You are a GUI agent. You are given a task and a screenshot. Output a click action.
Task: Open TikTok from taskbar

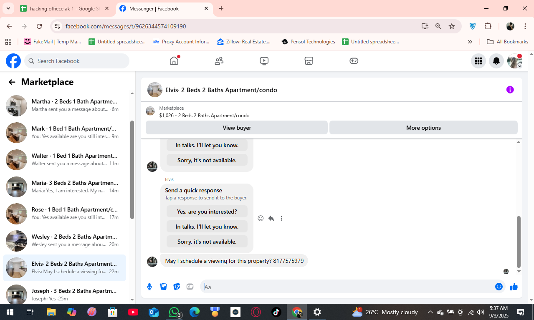(x=276, y=312)
